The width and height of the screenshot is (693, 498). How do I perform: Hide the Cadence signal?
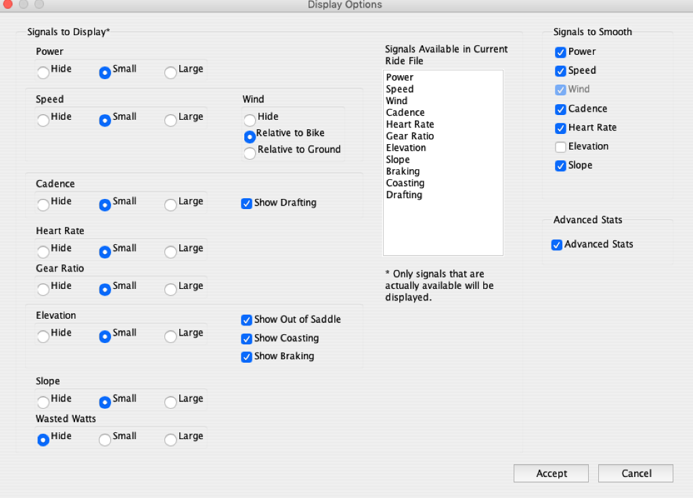[x=43, y=204]
